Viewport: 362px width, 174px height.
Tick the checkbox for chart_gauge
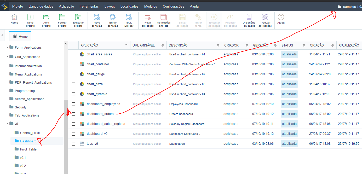[74, 74]
